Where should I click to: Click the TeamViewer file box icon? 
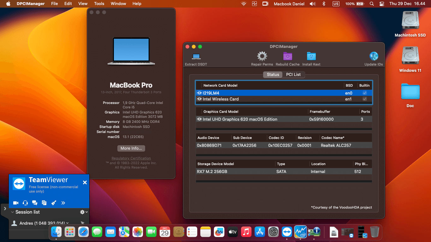(x=44, y=203)
